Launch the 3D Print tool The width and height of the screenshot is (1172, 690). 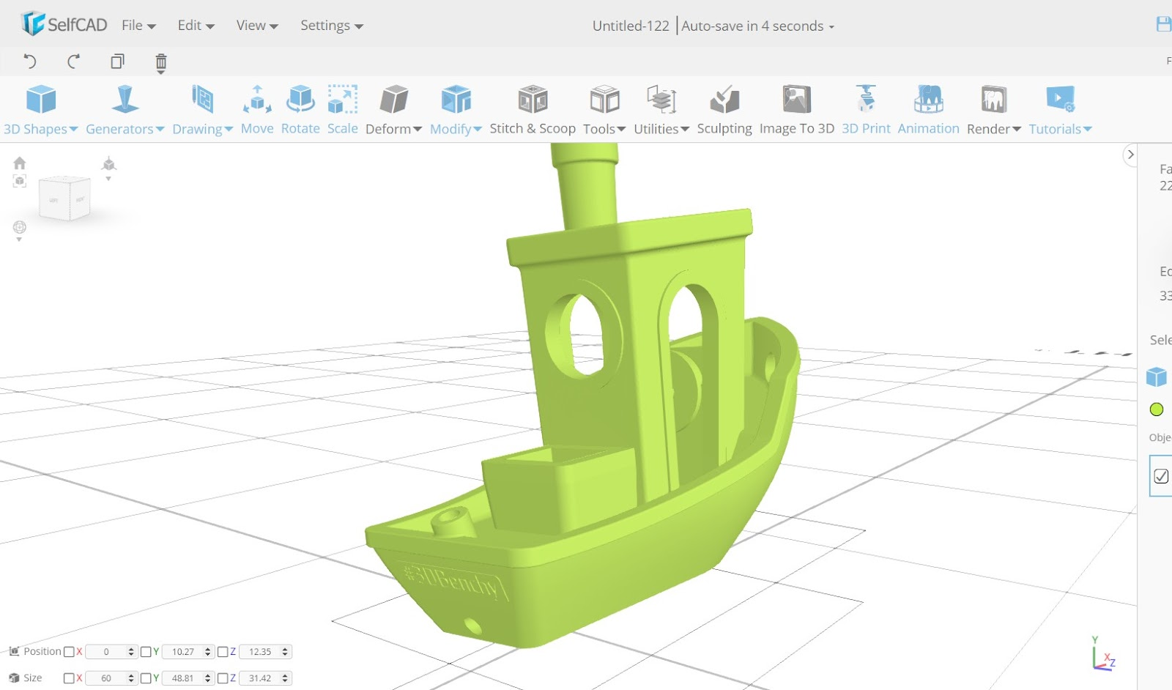tap(866, 111)
